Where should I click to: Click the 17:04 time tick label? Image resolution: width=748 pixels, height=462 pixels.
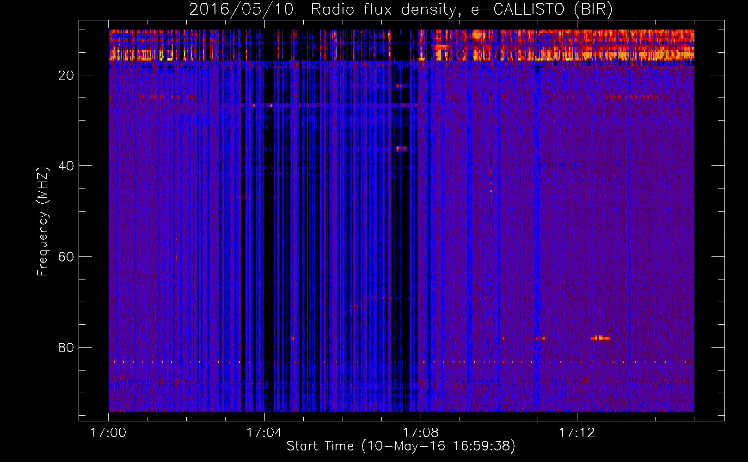click(x=264, y=433)
